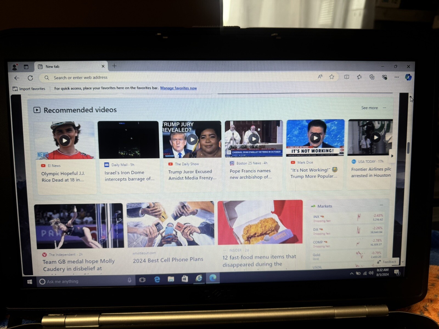This screenshot has height=329, width=439.
Task: Launch legacy Edge from taskbar
Action: point(157,279)
